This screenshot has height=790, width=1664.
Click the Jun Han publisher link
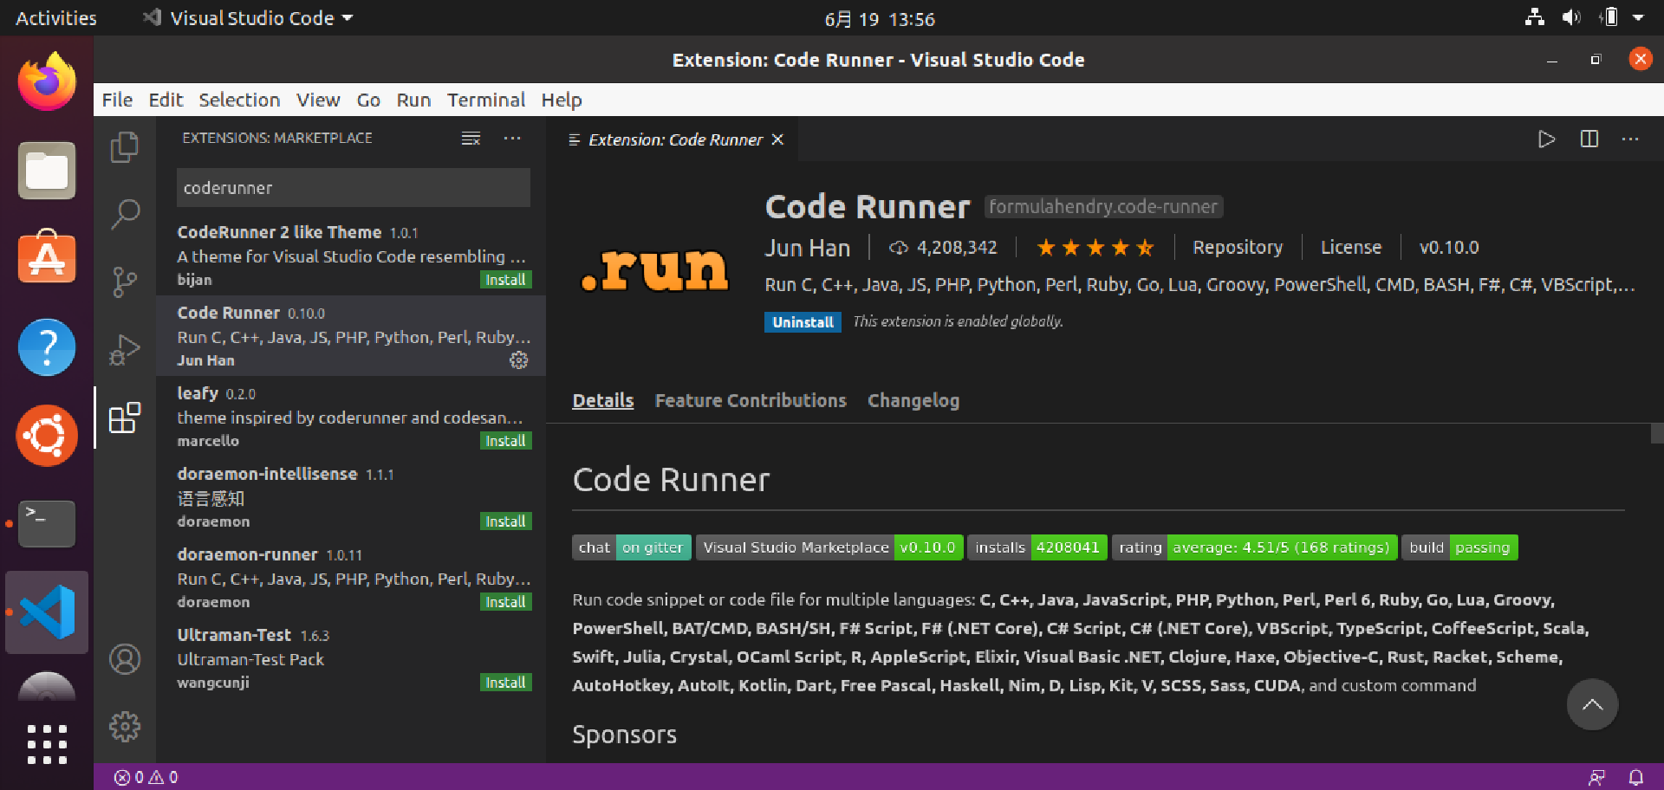pyautogui.click(x=807, y=249)
